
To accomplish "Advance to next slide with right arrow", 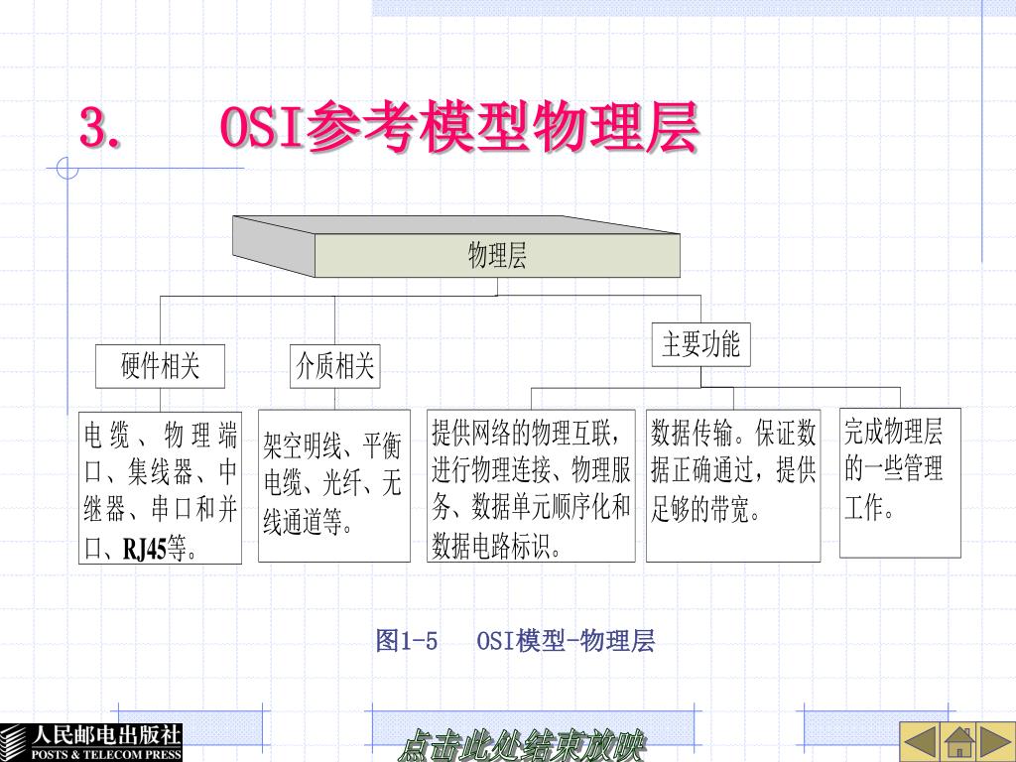I will pyautogui.click(x=996, y=741).
